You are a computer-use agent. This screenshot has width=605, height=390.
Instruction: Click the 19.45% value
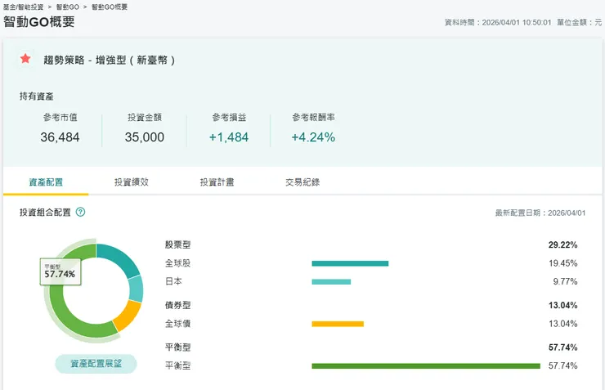pos(563,263)
